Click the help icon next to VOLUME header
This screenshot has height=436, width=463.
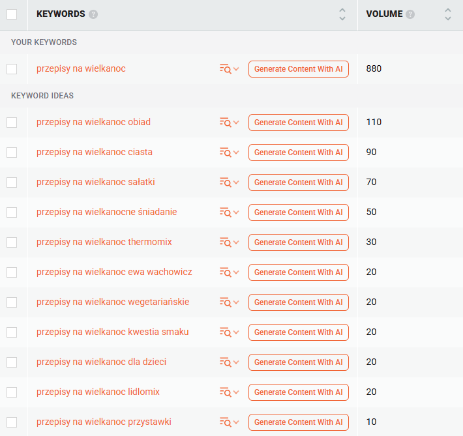(x=410, y=14)
